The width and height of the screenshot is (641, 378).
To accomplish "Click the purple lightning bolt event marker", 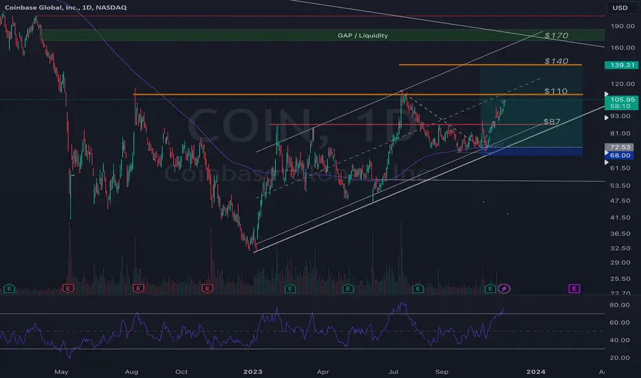I will click(504, 289).
